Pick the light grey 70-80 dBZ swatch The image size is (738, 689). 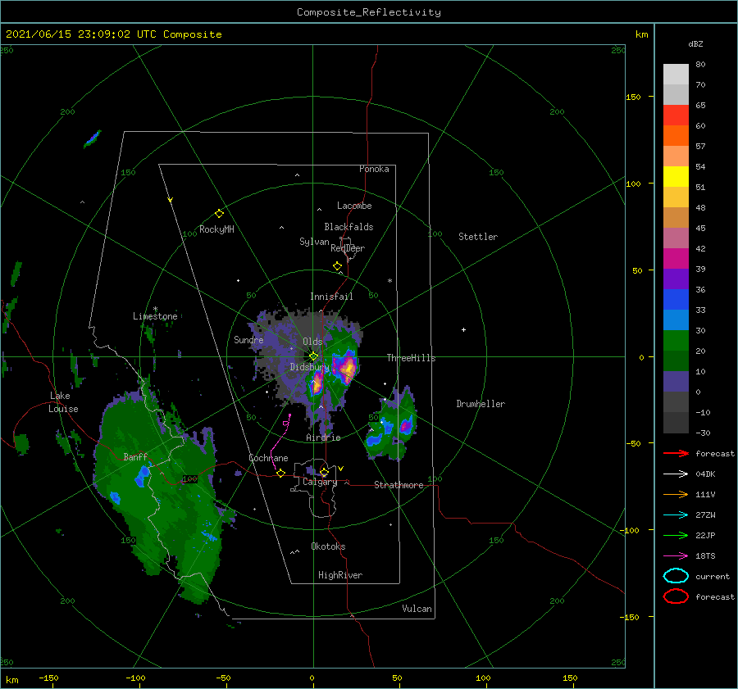click(676, 74)
